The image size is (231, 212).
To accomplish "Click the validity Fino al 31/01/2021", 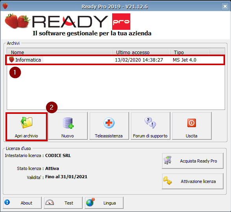I will pos(66,177).
